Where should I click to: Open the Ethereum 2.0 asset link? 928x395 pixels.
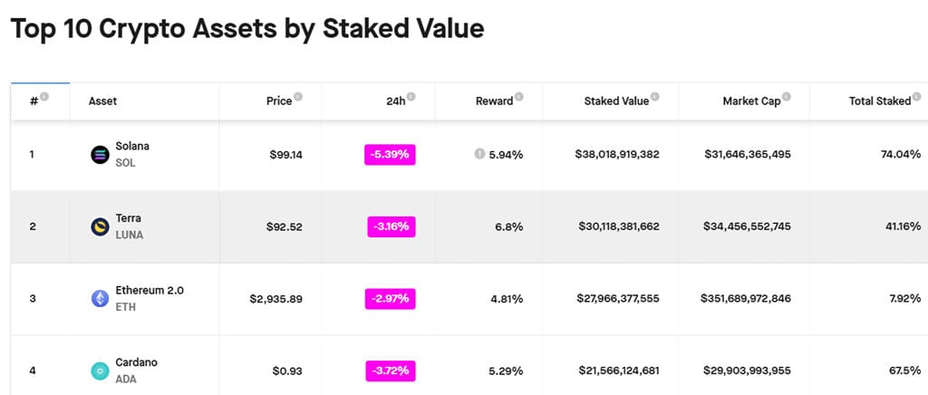tap(150, 291)
